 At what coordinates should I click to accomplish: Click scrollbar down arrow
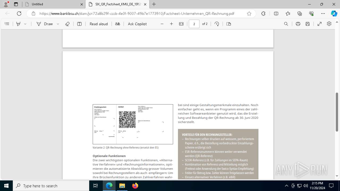(x=337, y=176)
